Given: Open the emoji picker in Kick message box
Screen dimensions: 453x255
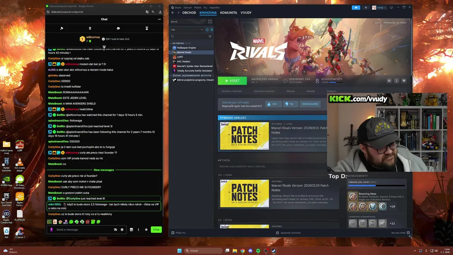Looking at the screenshot, I should click(x=122, y=229).
